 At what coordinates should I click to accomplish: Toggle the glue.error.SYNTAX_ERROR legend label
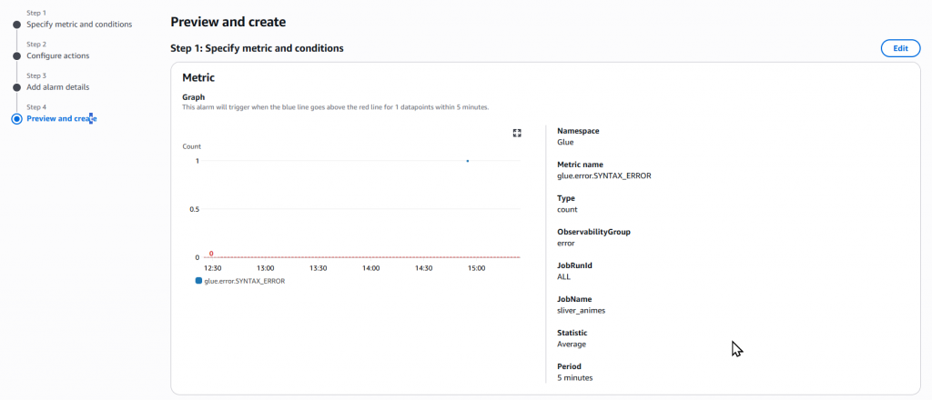(244, 282)
